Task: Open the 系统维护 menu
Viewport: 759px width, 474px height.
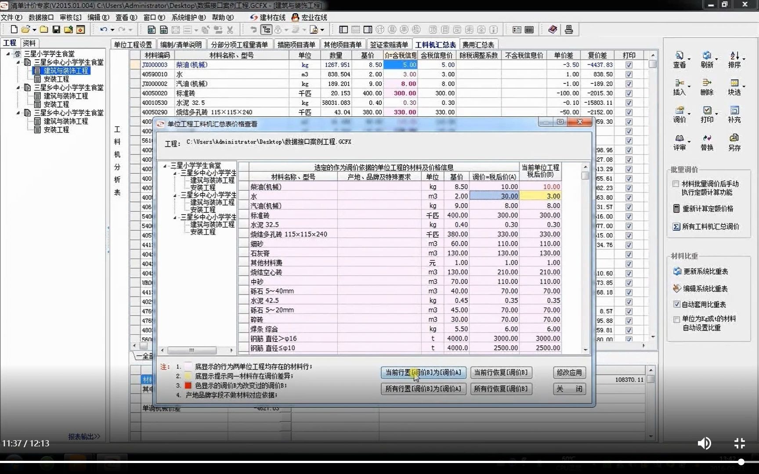Action: point(188,18)
